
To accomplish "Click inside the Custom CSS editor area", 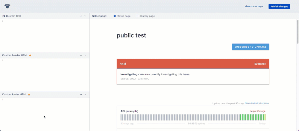I will pyautogui.click(x=45, y=36).
